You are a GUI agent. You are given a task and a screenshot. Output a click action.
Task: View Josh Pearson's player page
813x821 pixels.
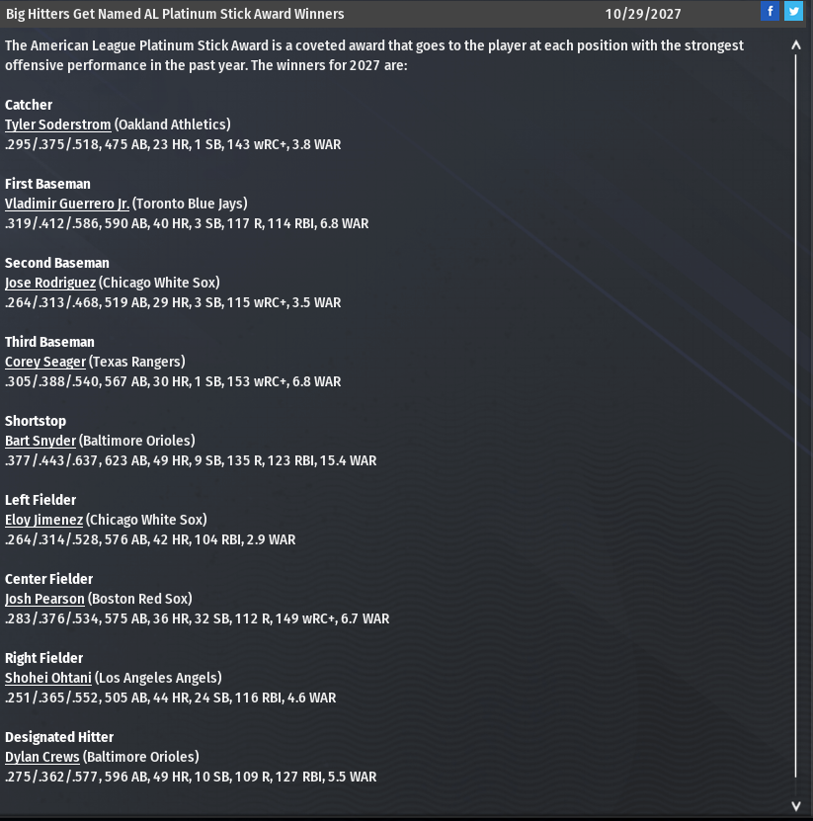(44, 599)
